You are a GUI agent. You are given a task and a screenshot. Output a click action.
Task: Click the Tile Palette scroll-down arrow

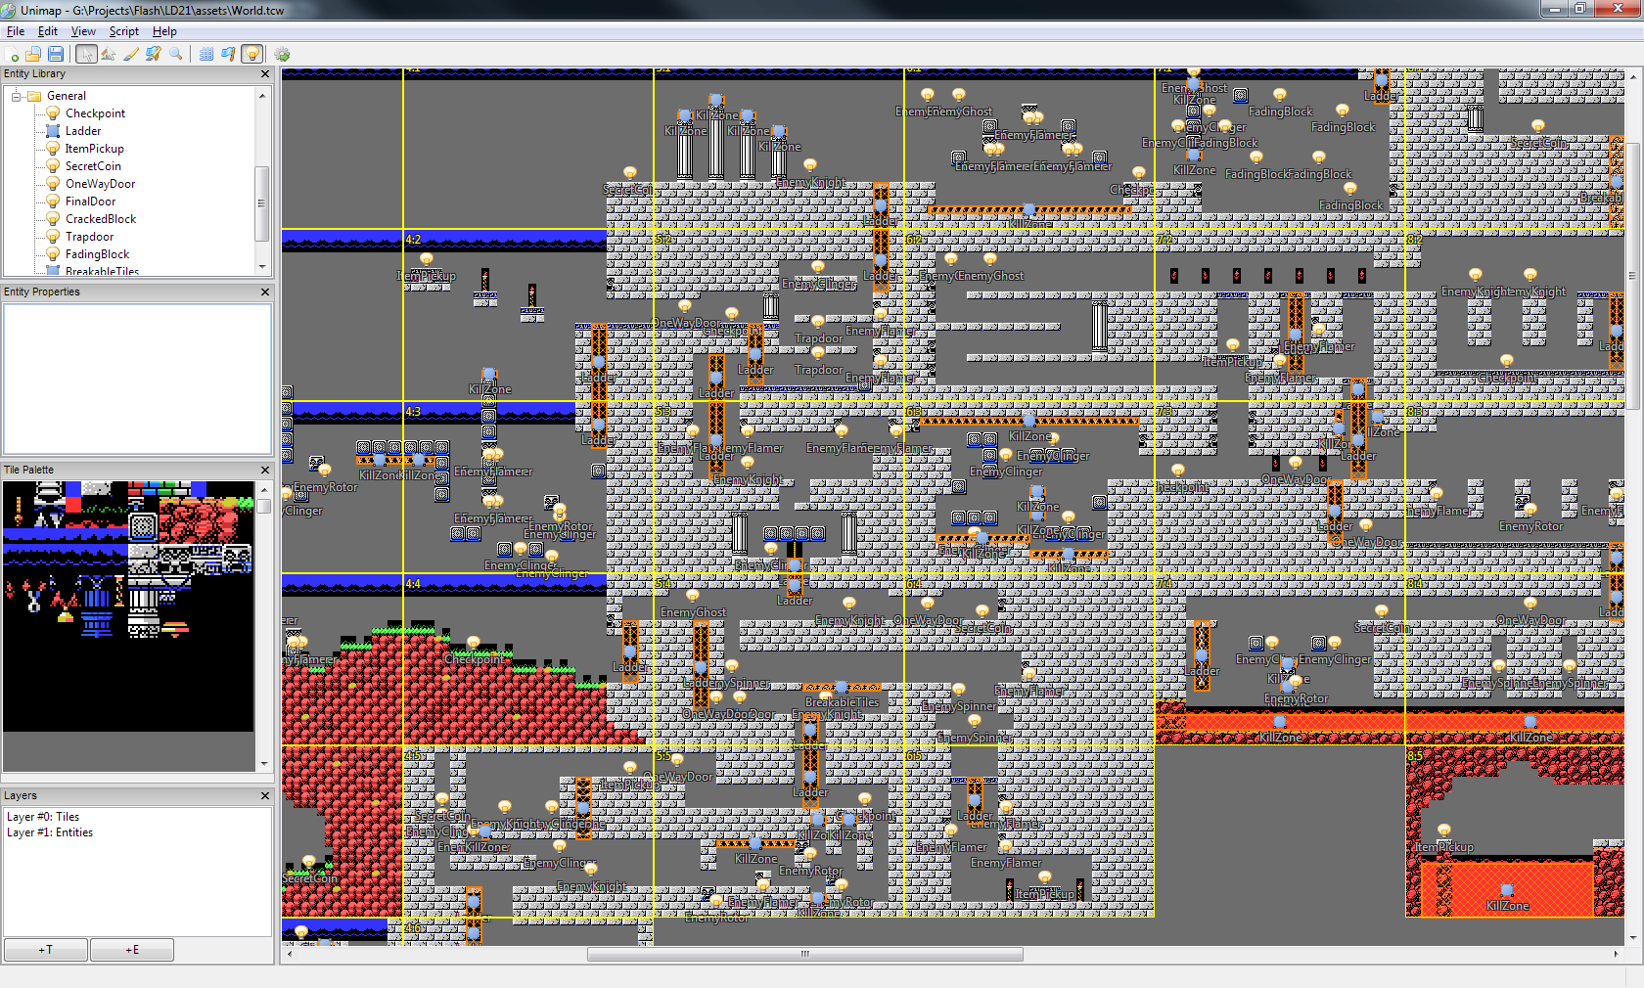tap(263, 764)
